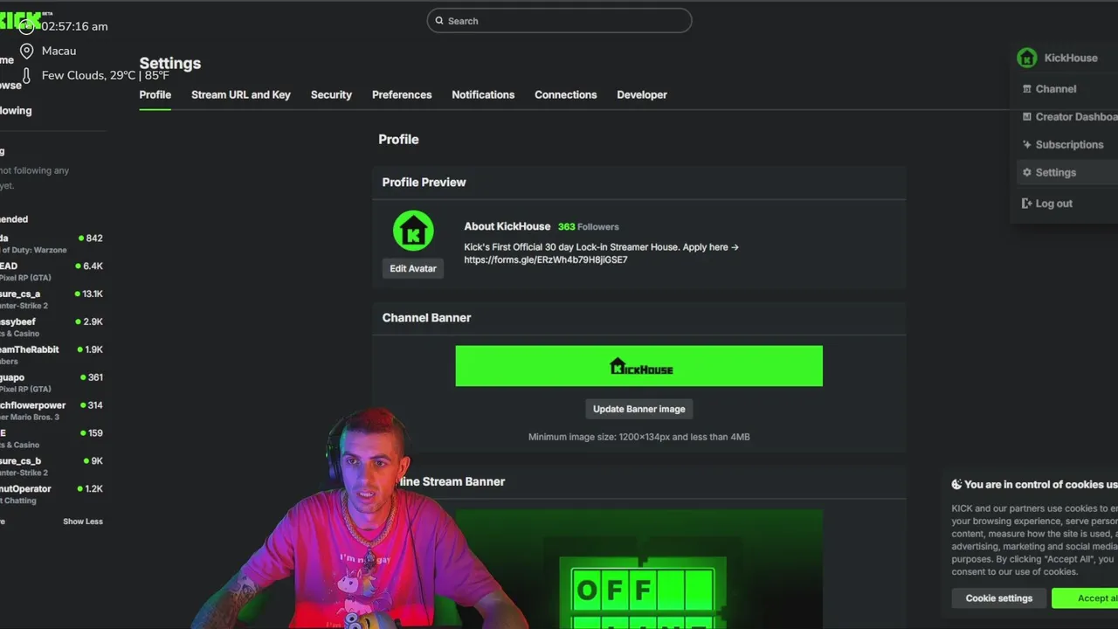
Task: Switch to the Preferences tab
Action: (x=402, y=94)
